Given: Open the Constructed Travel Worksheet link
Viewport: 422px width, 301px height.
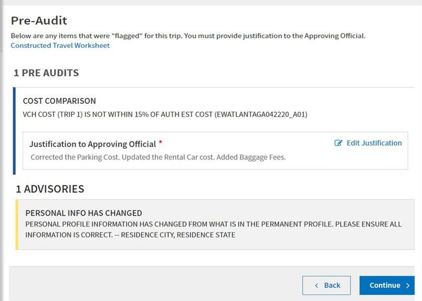Looking at the screenshot, I should [60, 45].
